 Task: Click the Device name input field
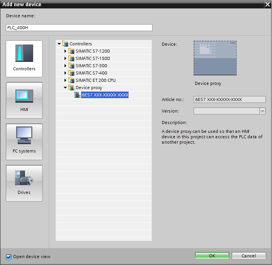coord(79,28)
